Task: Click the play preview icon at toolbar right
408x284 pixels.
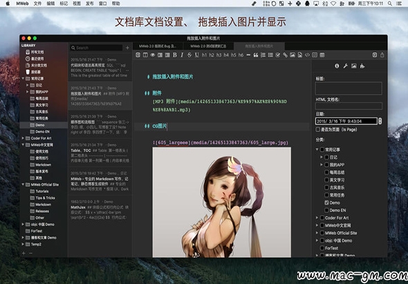Action: pos(374,55)
